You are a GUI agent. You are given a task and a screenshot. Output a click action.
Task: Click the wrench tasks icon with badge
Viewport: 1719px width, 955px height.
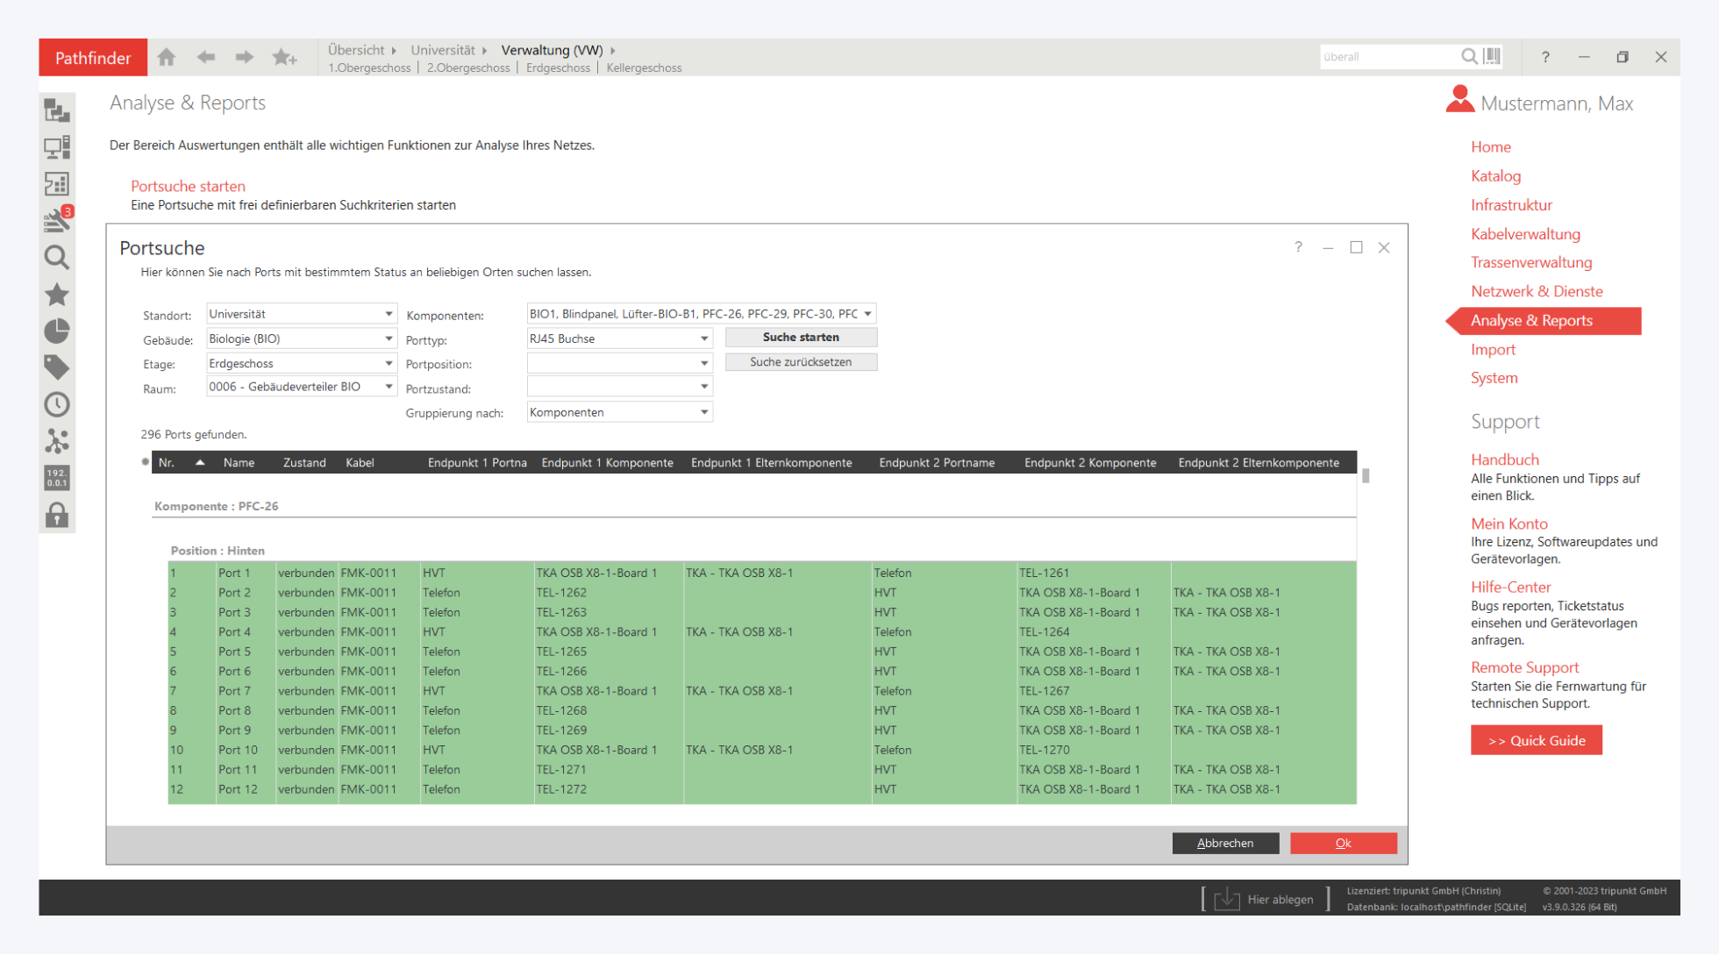[57, 220]
